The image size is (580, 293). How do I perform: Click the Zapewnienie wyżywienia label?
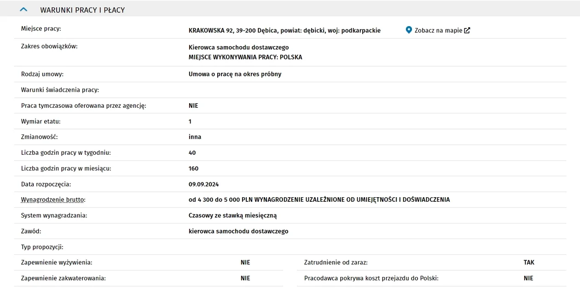click(x=57, y=263)
